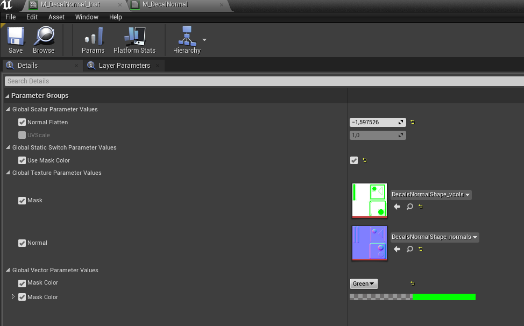
Task: Close the Details panel tab
Action: coord(76,66)
